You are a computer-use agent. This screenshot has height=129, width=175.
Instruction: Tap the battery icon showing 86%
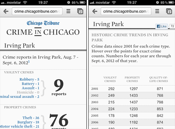pyautogui.click(x=82, y=2)
